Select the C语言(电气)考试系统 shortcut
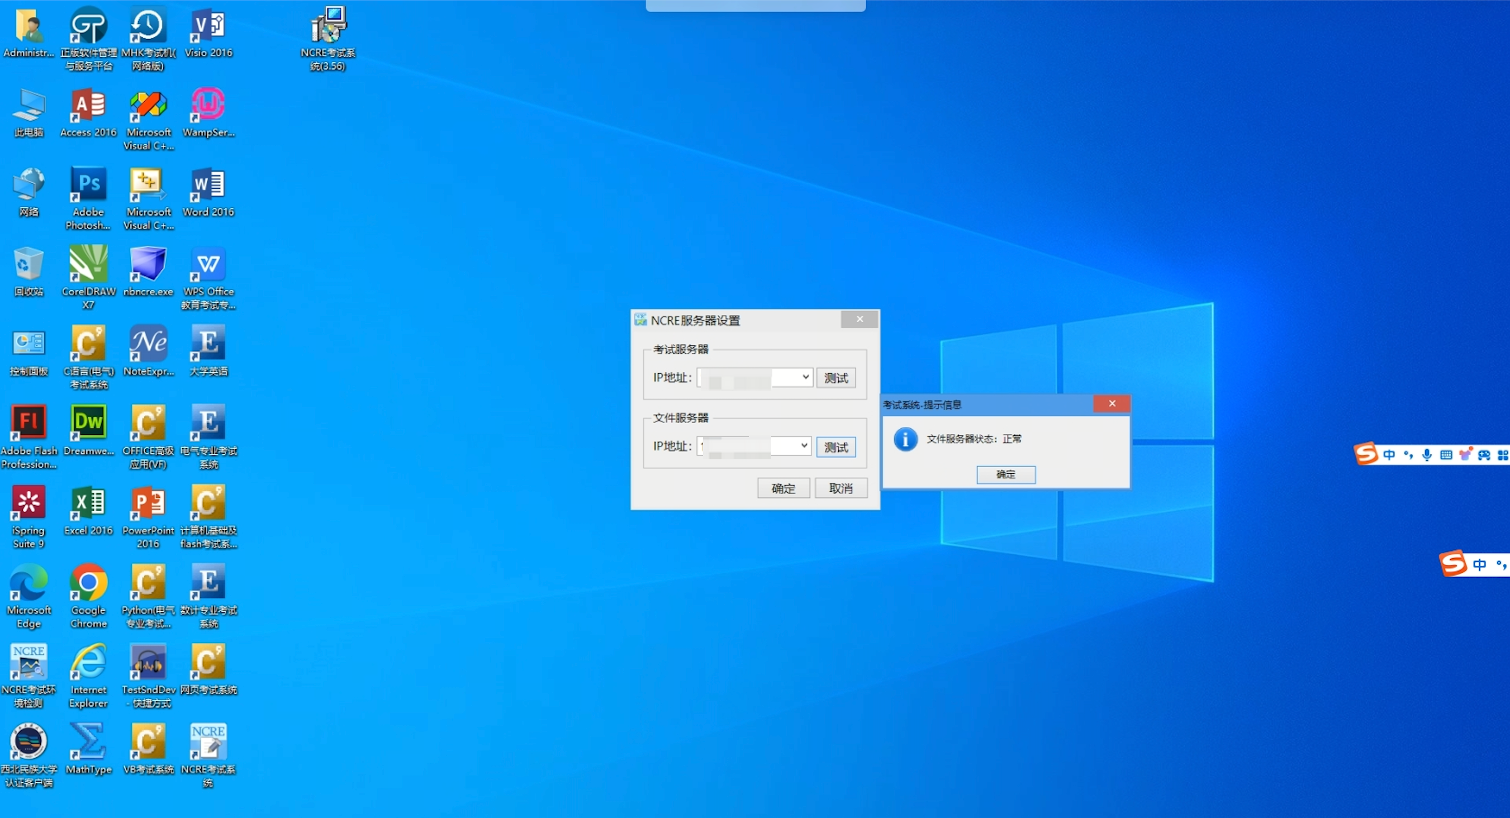This screenshot has width=1510, height=818. 88,358
